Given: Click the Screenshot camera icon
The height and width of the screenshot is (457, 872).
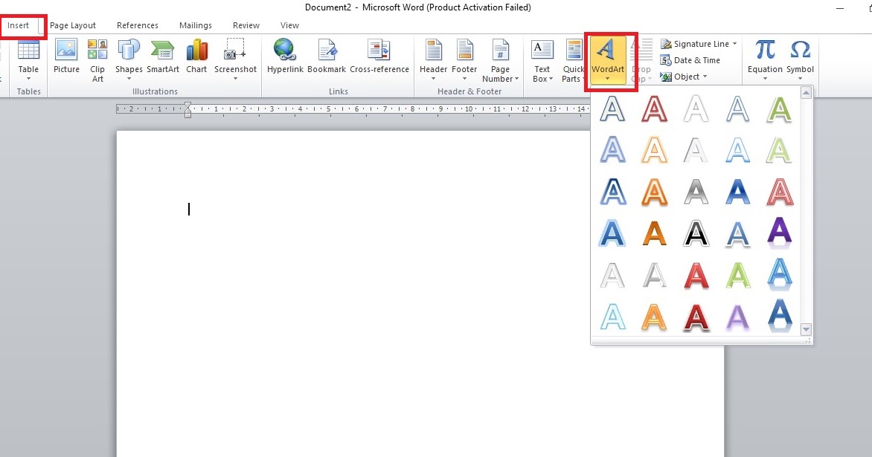Looking at the screenshot, I should tap(234, 49).
